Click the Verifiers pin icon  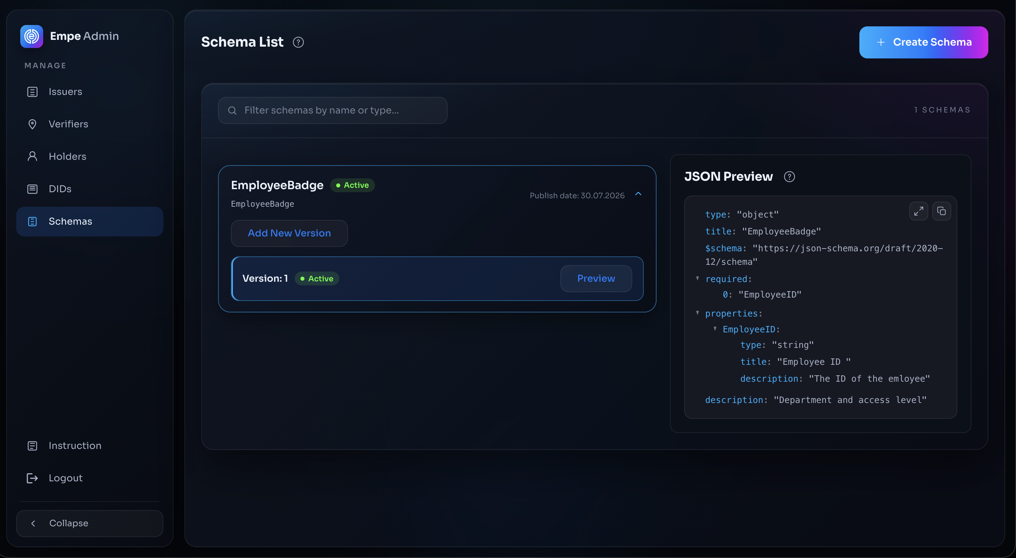click(32, 124)
